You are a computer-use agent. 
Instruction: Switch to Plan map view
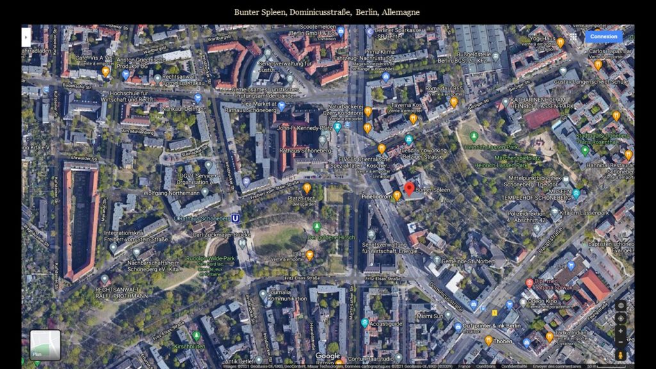[x=45, y=345]
